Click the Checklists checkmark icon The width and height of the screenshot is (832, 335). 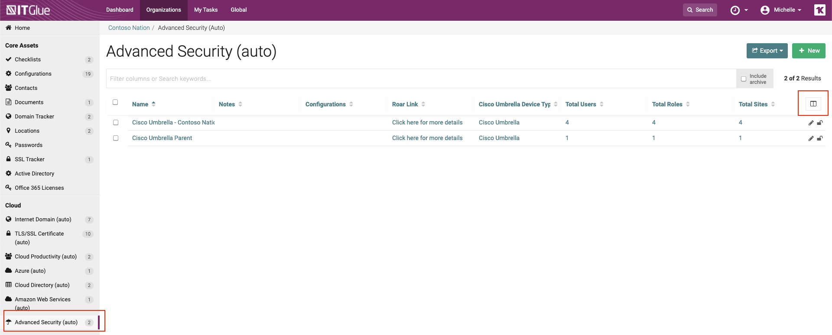coord(8,59)
